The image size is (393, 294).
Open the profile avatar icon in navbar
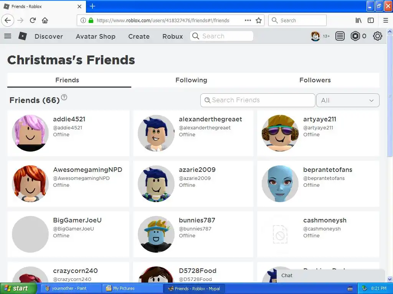[x=315, y=36]
